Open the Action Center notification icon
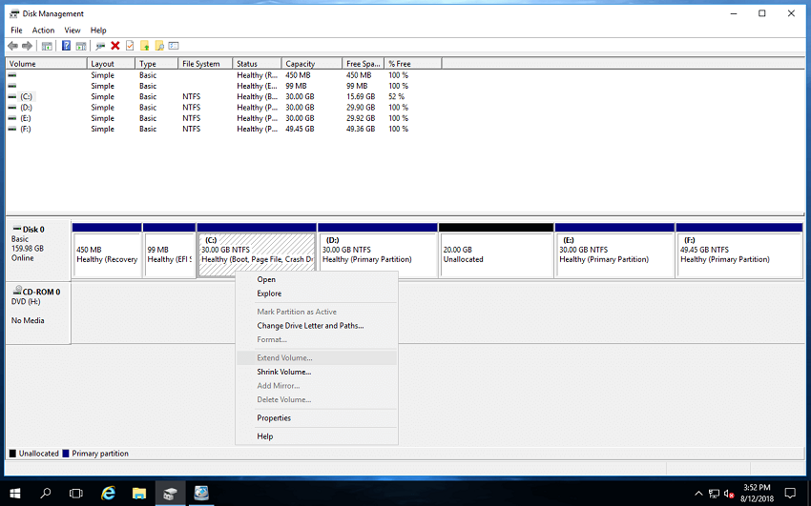 click(790, 493)
